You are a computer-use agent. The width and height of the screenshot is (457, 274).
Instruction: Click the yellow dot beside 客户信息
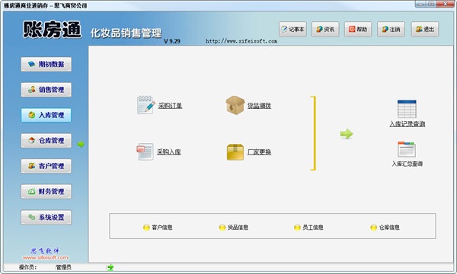146,228
